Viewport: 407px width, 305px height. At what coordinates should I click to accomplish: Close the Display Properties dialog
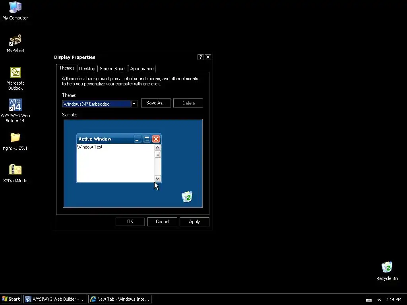pos(207,57)
